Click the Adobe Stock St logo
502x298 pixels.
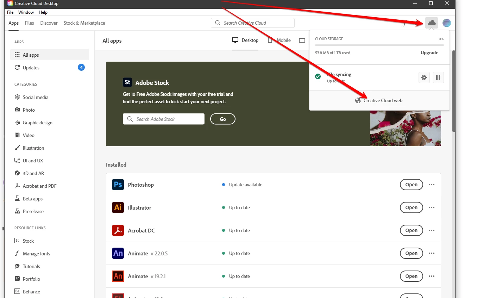click(x=127, y=82)
